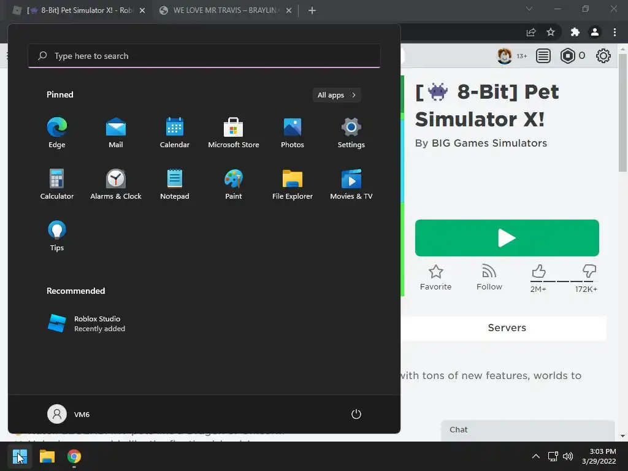Viewport: 628px width, 471px height.
Task: Launch the Calculator app
Action: click(57, 184)
